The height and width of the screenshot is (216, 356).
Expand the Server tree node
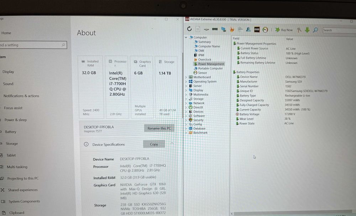186,86
